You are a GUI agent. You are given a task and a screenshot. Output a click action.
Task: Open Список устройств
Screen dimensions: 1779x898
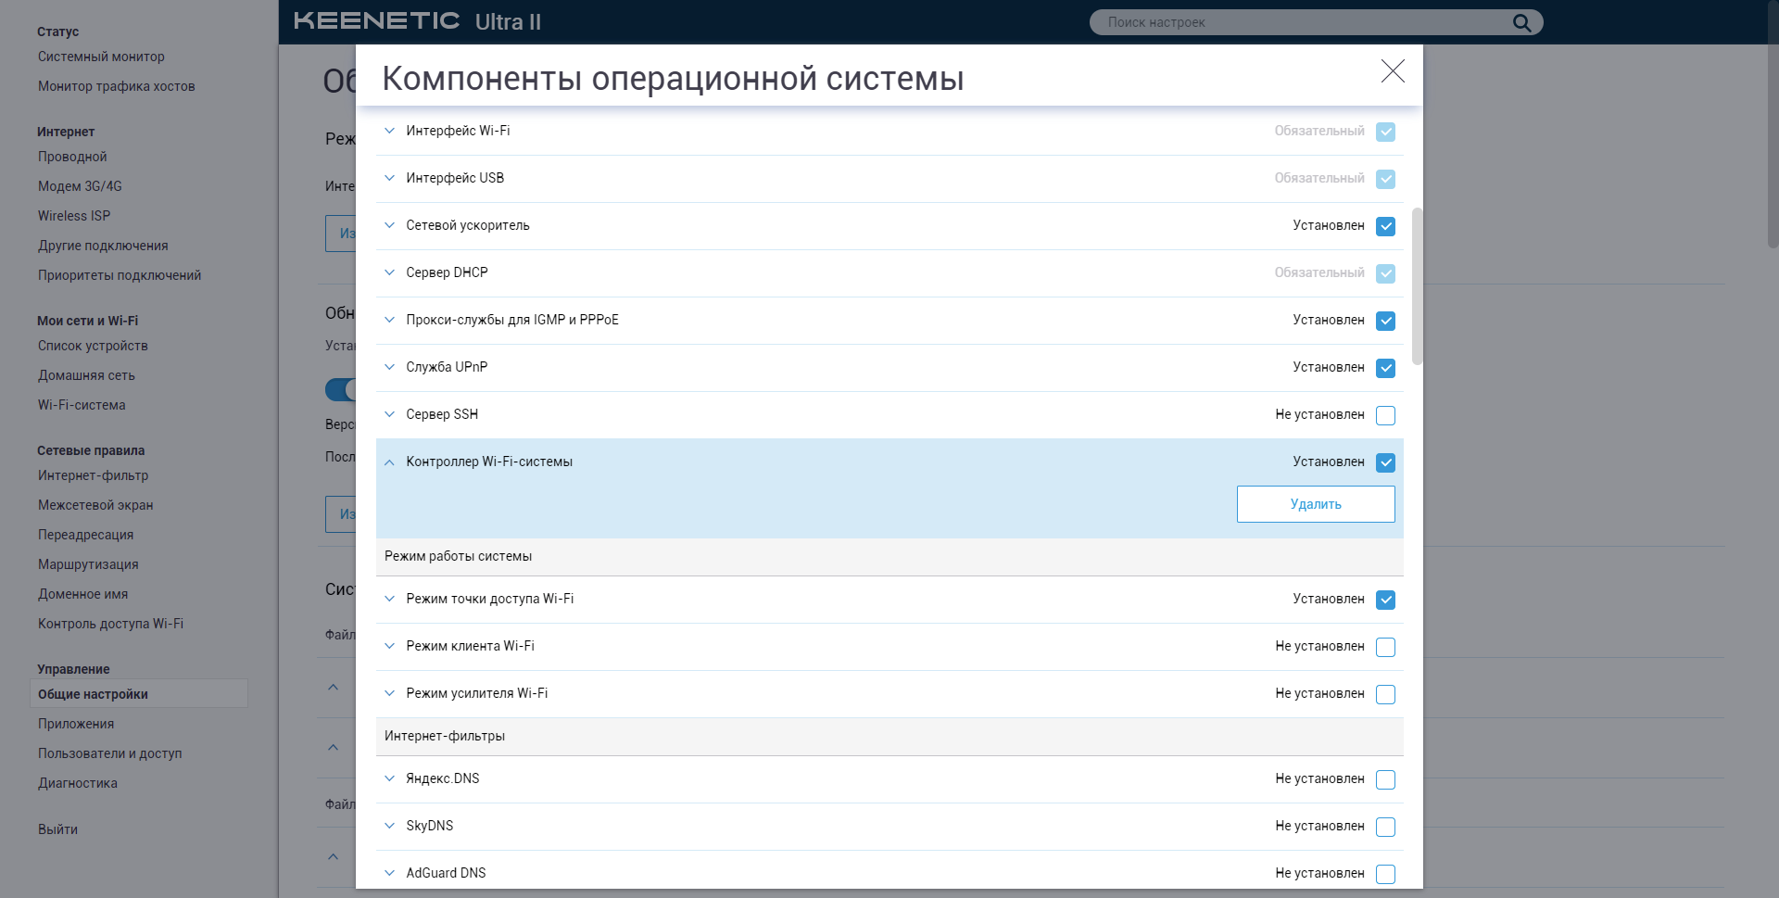[93, 346]
